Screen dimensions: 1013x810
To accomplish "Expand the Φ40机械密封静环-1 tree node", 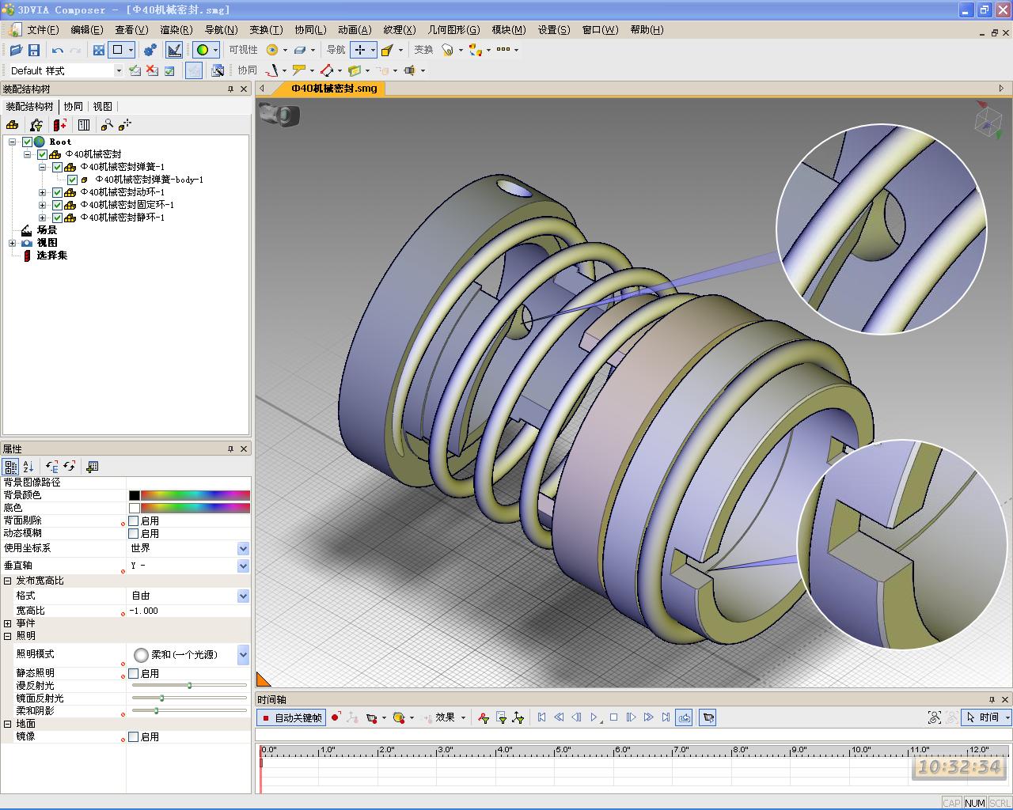I will (x=43, y=218).
